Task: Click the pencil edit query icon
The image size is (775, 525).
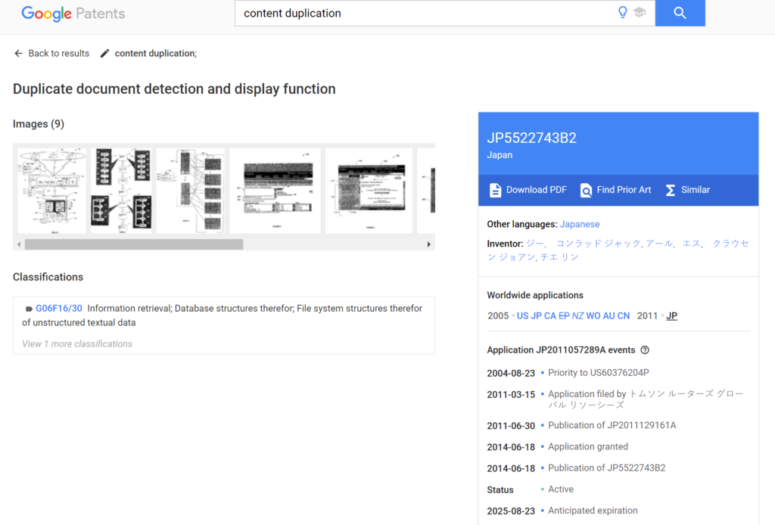Action: [105, 54]
